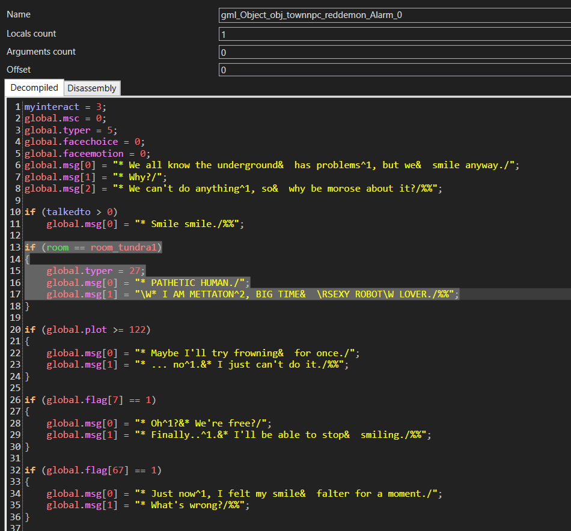Click the 'if (global.flag[67] == 1)' line
This screenshot has width=571, height=531.
pyautogui.click(x=93, y=470)
